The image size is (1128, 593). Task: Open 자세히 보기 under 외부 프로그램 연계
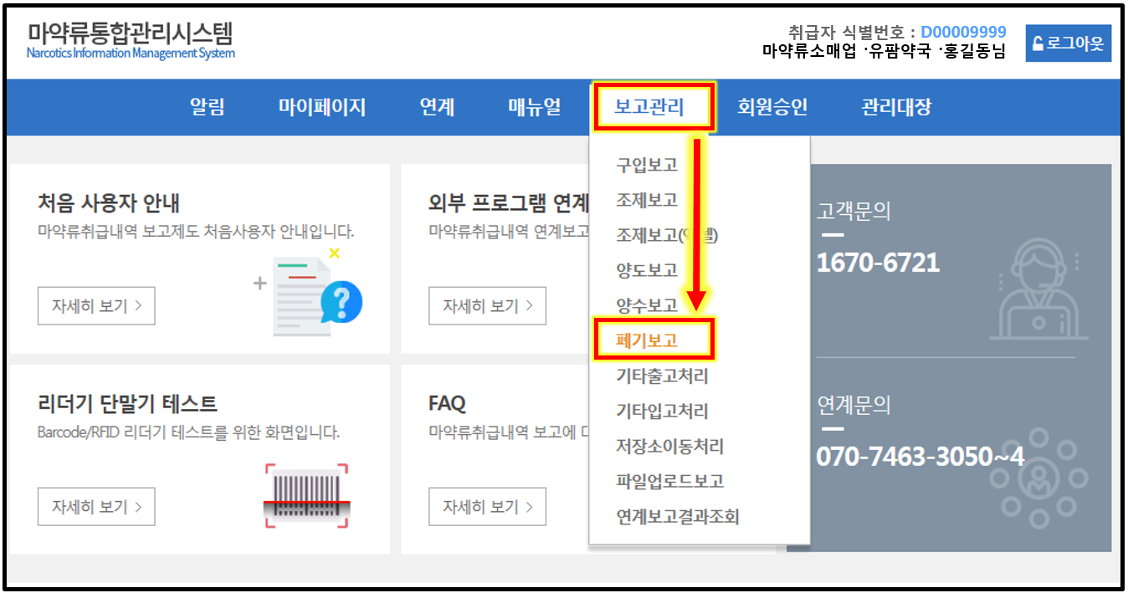(x=487, y=306)
